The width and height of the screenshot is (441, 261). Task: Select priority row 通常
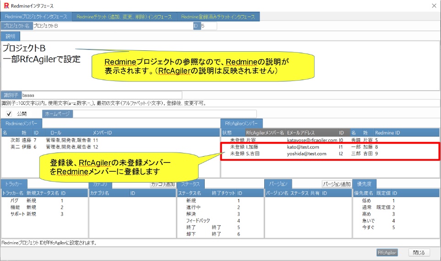[x=396, y=207]
